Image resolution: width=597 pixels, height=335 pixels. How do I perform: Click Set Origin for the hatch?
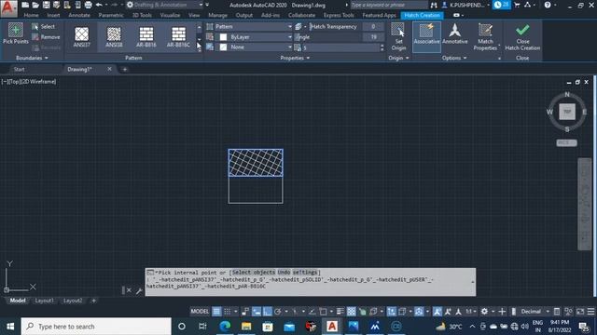[x=398, y=36]
